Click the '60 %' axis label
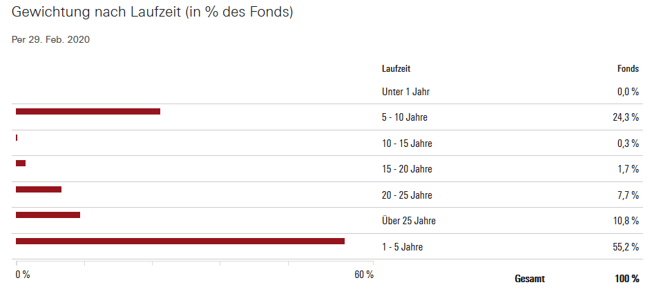The image size is (661, 296). [x=364, y=275]
